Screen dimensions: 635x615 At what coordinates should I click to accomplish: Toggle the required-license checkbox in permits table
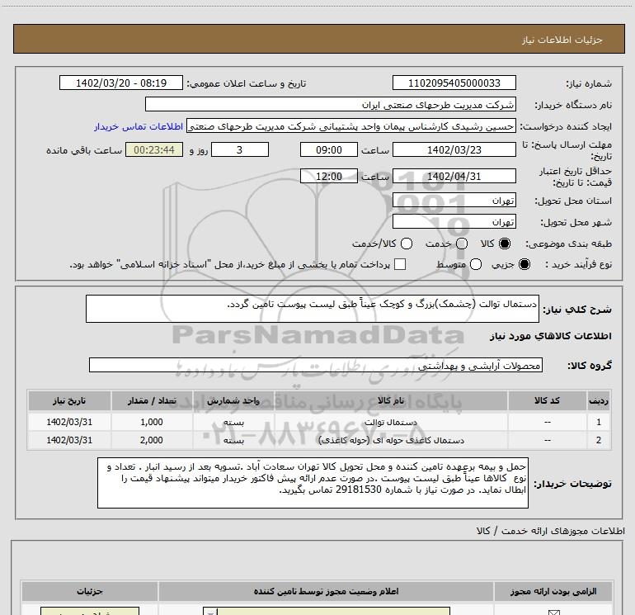[x=553, y=613]
